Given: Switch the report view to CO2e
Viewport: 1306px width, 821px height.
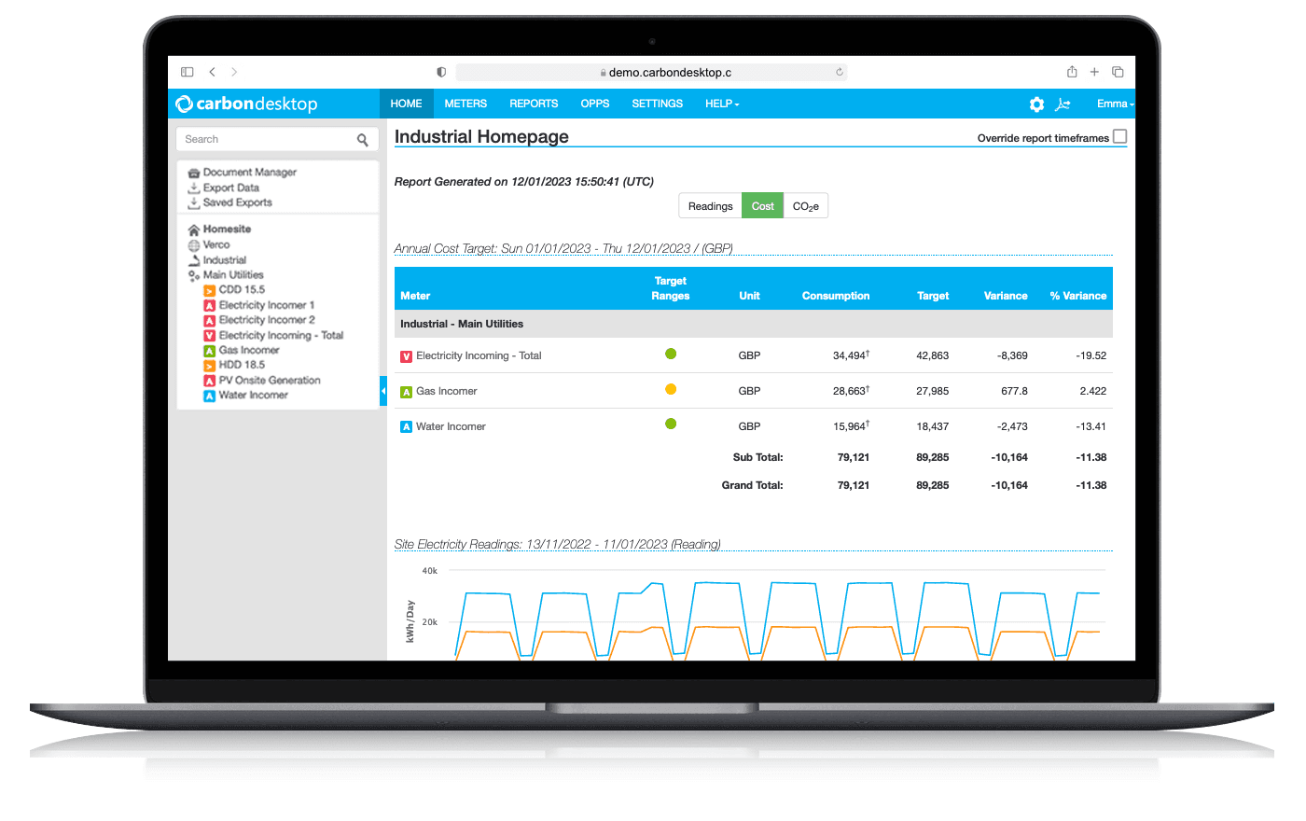Looking at the screenshot, I should 805,206.
